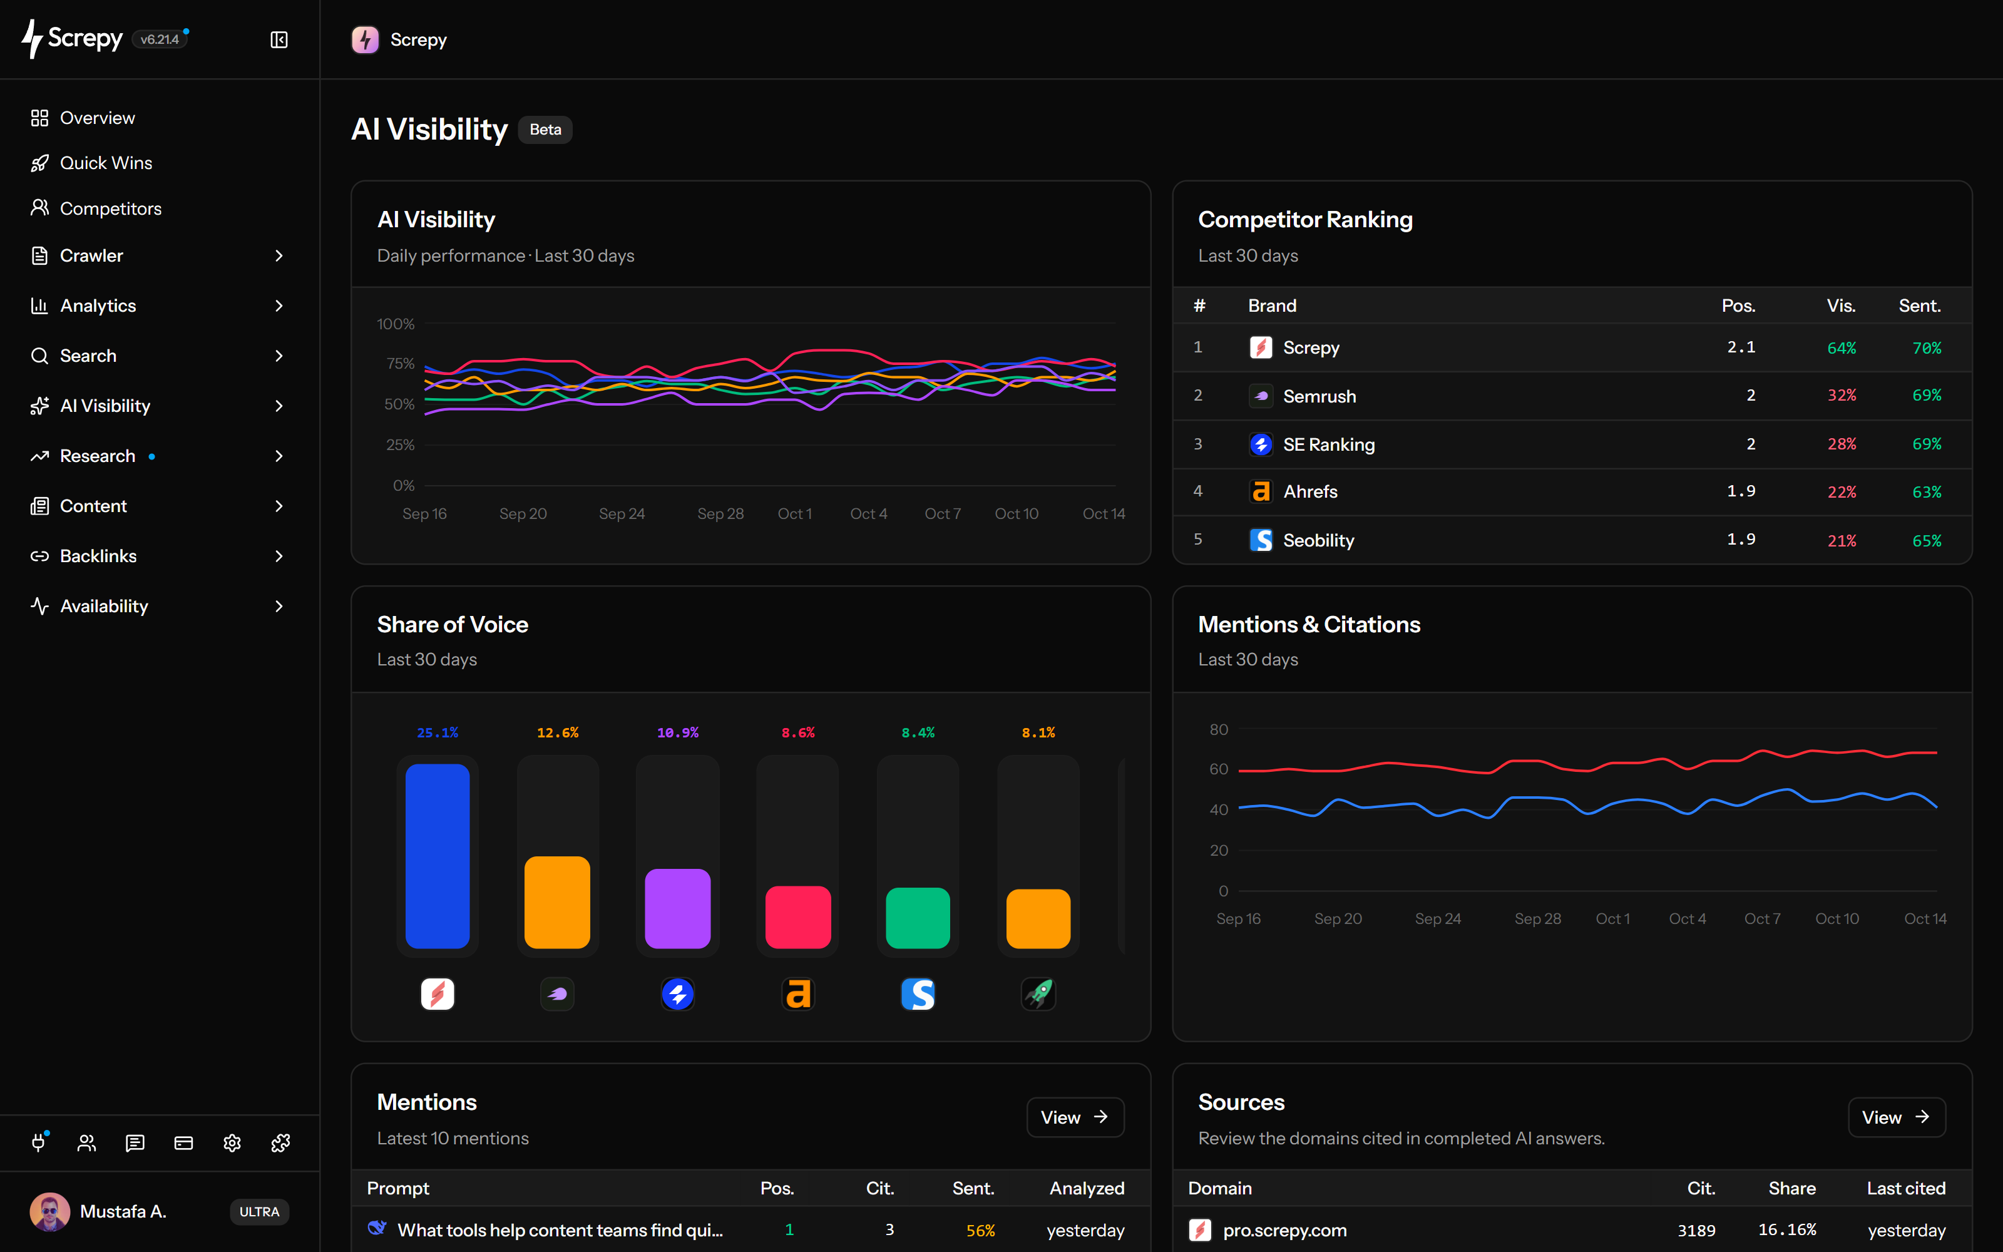2003x1252 pixels.
Task: Open the billing card icon in the bottom bar
Action: pos(184,1142)
